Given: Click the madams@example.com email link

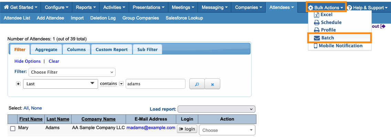Looking at the screenshot, I should (151, 127).
